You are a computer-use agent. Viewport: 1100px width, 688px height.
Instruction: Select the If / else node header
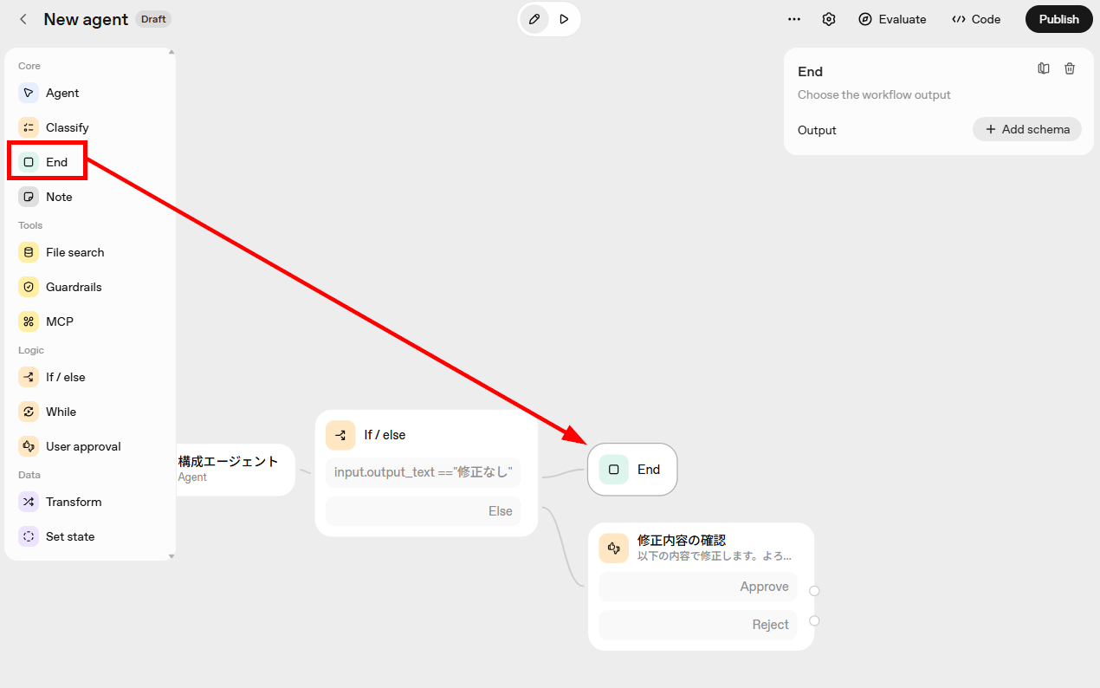coord(426,434)
